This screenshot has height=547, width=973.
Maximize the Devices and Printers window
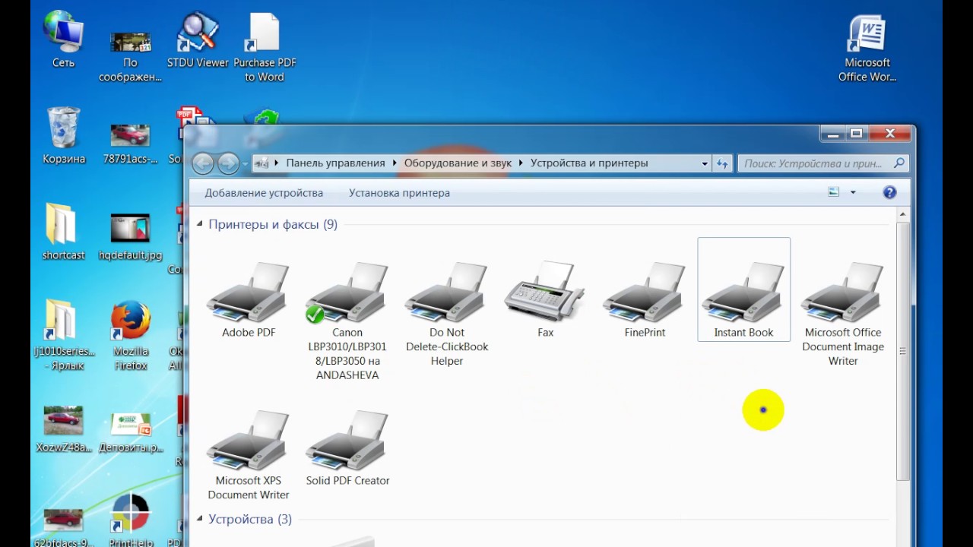pyautogui.click(x=857, y=134)
